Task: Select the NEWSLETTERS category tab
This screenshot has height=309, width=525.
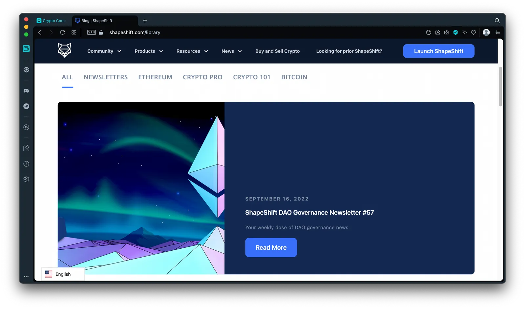Action: pyautogui.click(x=106, y=77)
